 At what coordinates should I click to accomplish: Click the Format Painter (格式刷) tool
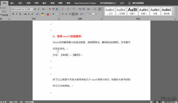click(x=4, y=15)
